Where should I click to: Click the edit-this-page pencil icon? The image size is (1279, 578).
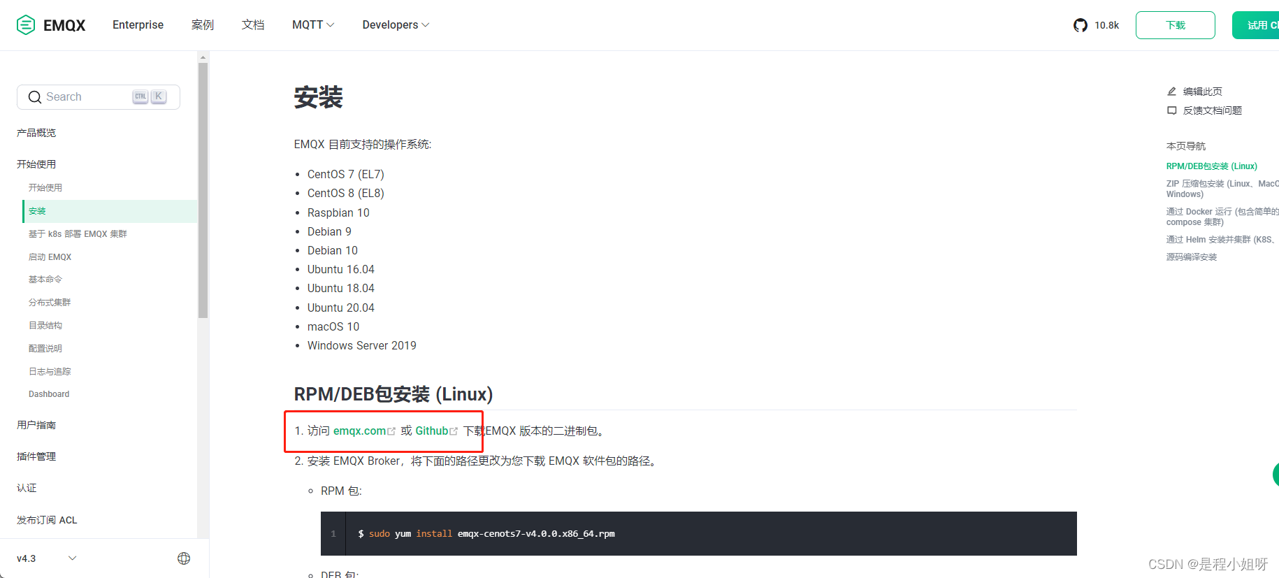1172,92
